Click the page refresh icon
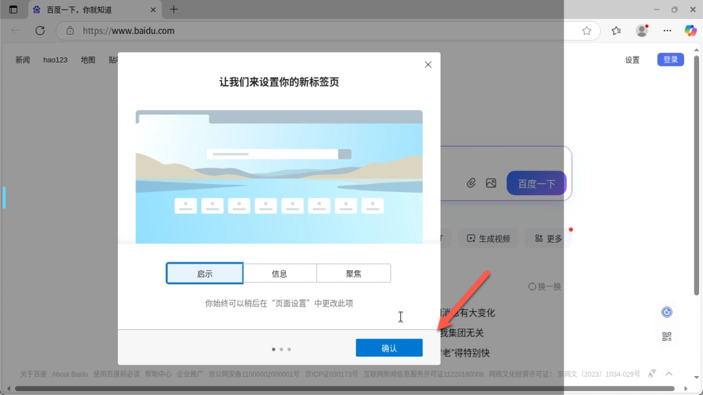Screen dimensions: 703x395 point(40,31)
